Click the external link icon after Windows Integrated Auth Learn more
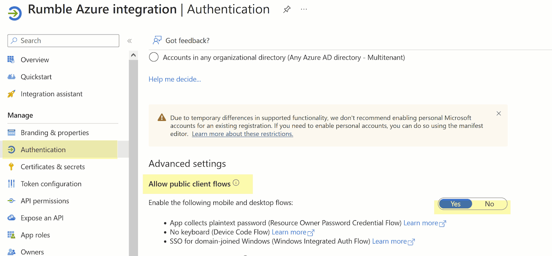 [411, 242]
